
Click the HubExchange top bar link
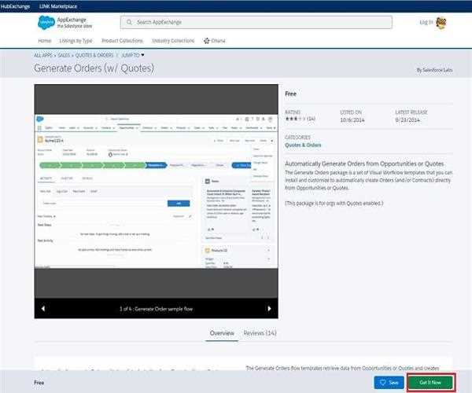15,6
